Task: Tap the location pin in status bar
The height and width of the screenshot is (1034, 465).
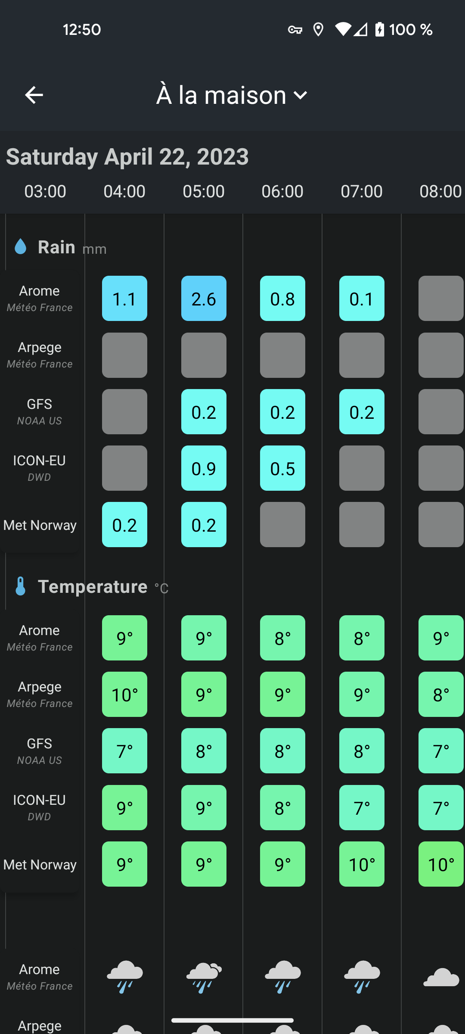Action: coord(318,30)
